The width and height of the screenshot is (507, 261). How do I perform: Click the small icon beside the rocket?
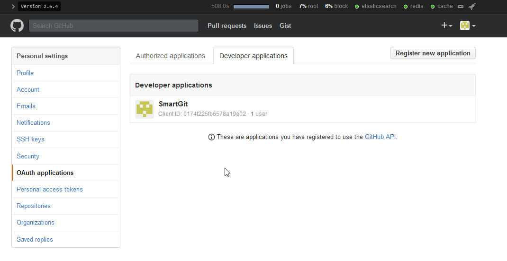[x=461, y=7]
